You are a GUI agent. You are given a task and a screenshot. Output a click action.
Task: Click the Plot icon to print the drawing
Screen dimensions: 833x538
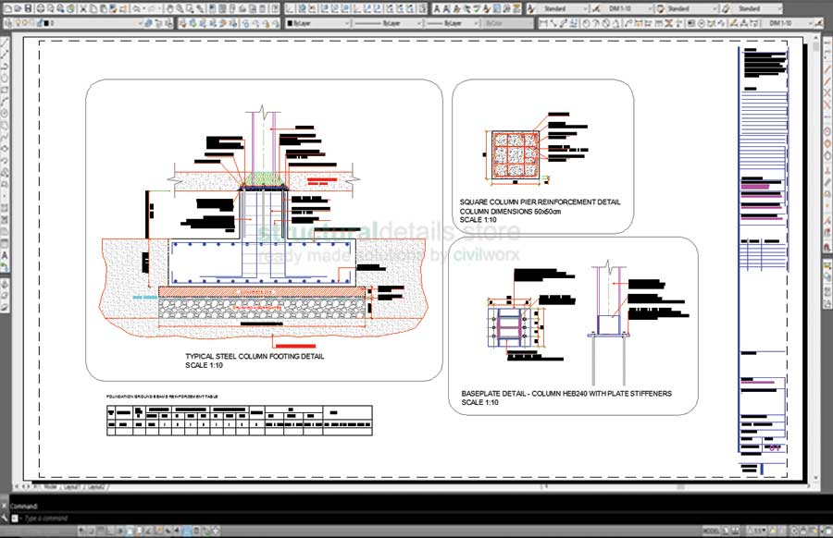tap(40, 6)
